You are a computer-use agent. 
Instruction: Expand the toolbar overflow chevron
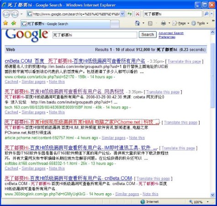click(x=213, y=21)
